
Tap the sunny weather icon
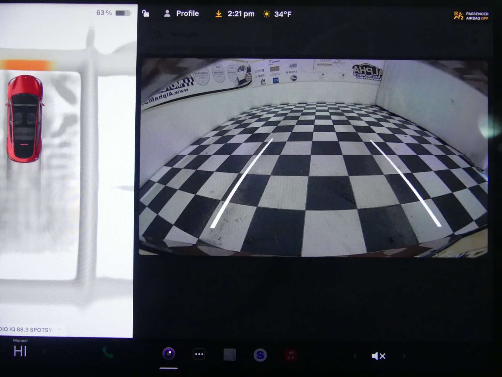267,14
